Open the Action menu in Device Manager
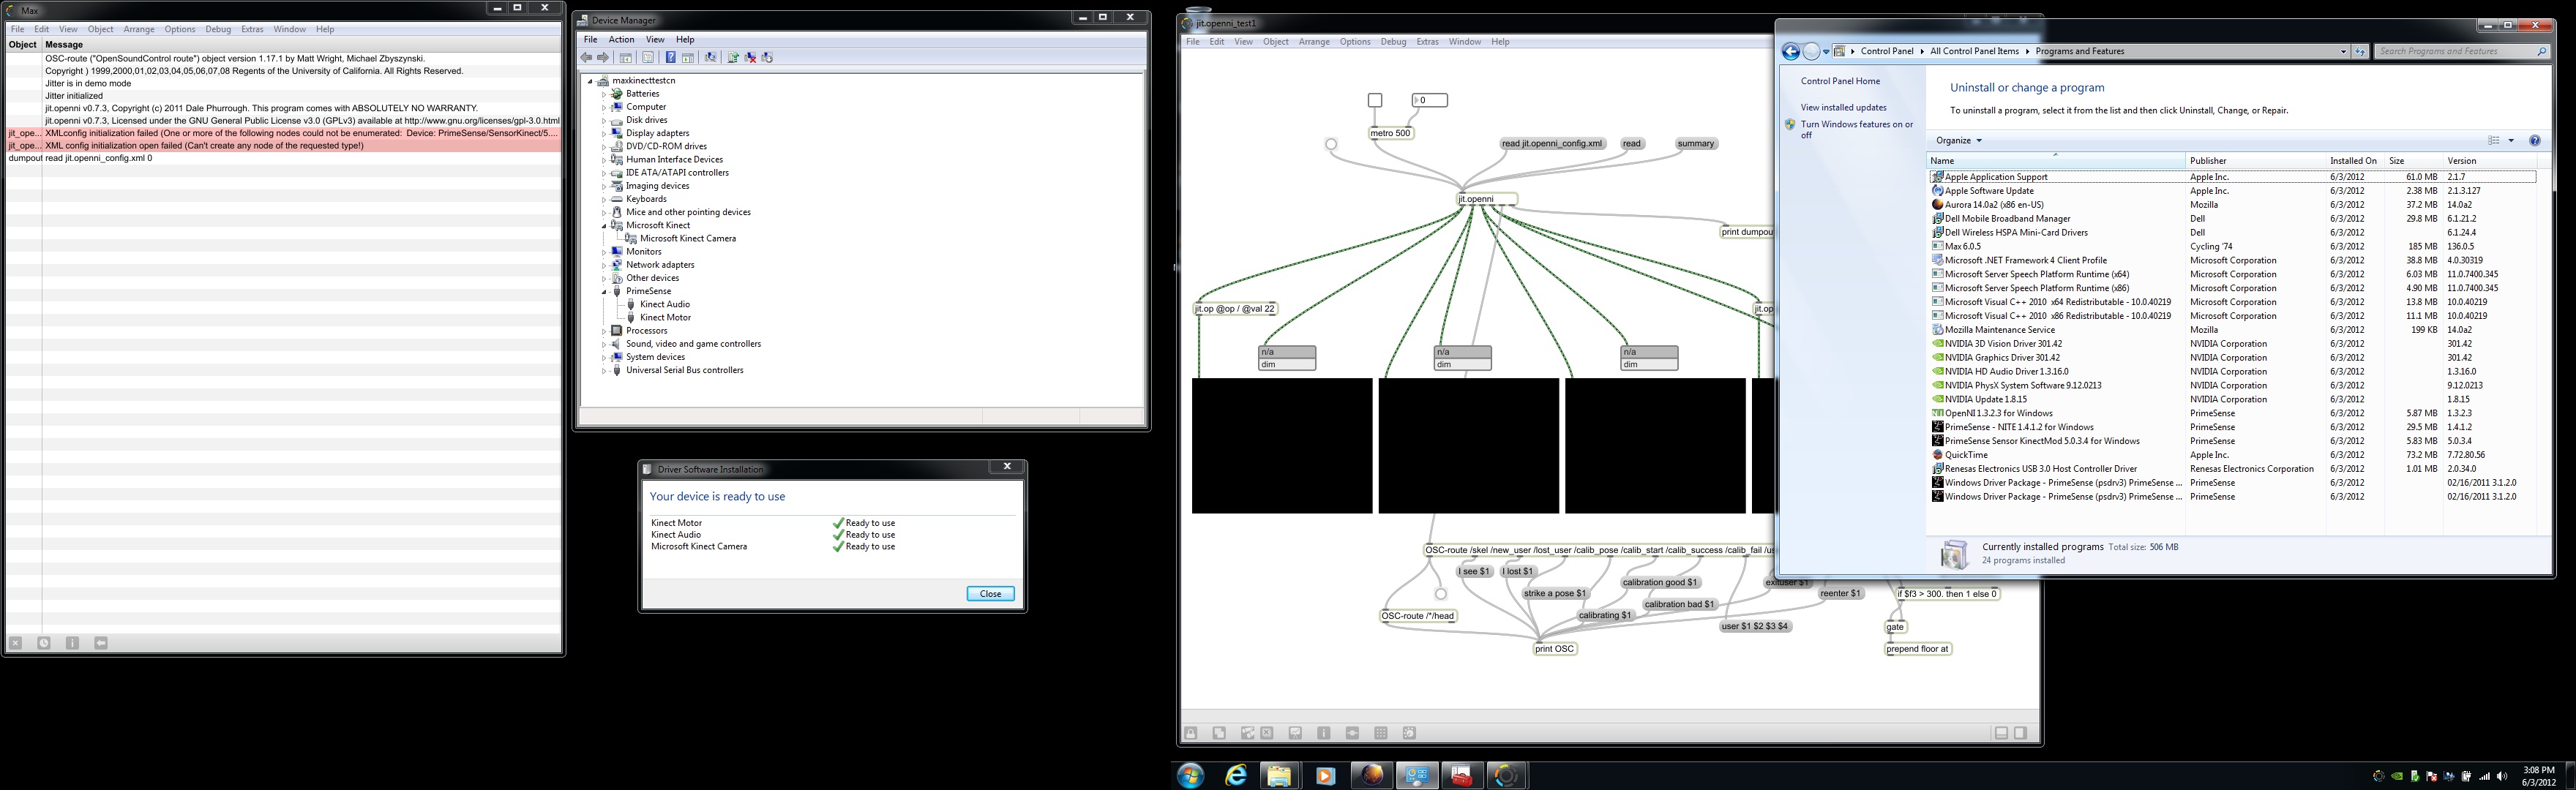 coord(621,40)
